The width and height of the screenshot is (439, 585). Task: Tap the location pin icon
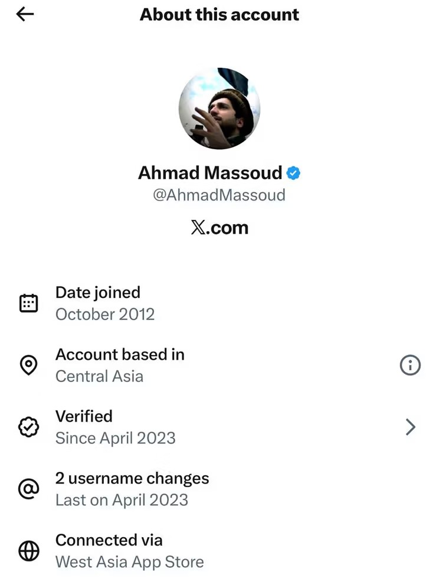(29, 365)
